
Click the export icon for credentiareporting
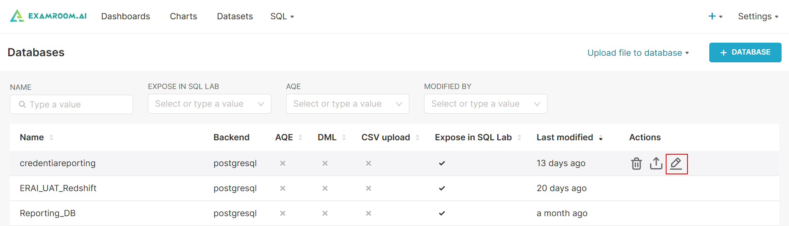point(656,164)
